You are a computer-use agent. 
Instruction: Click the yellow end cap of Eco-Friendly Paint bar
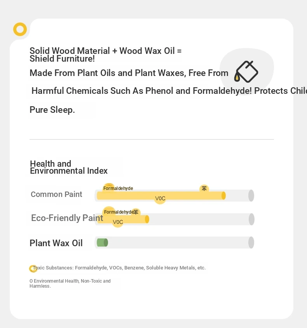point(147,219)
